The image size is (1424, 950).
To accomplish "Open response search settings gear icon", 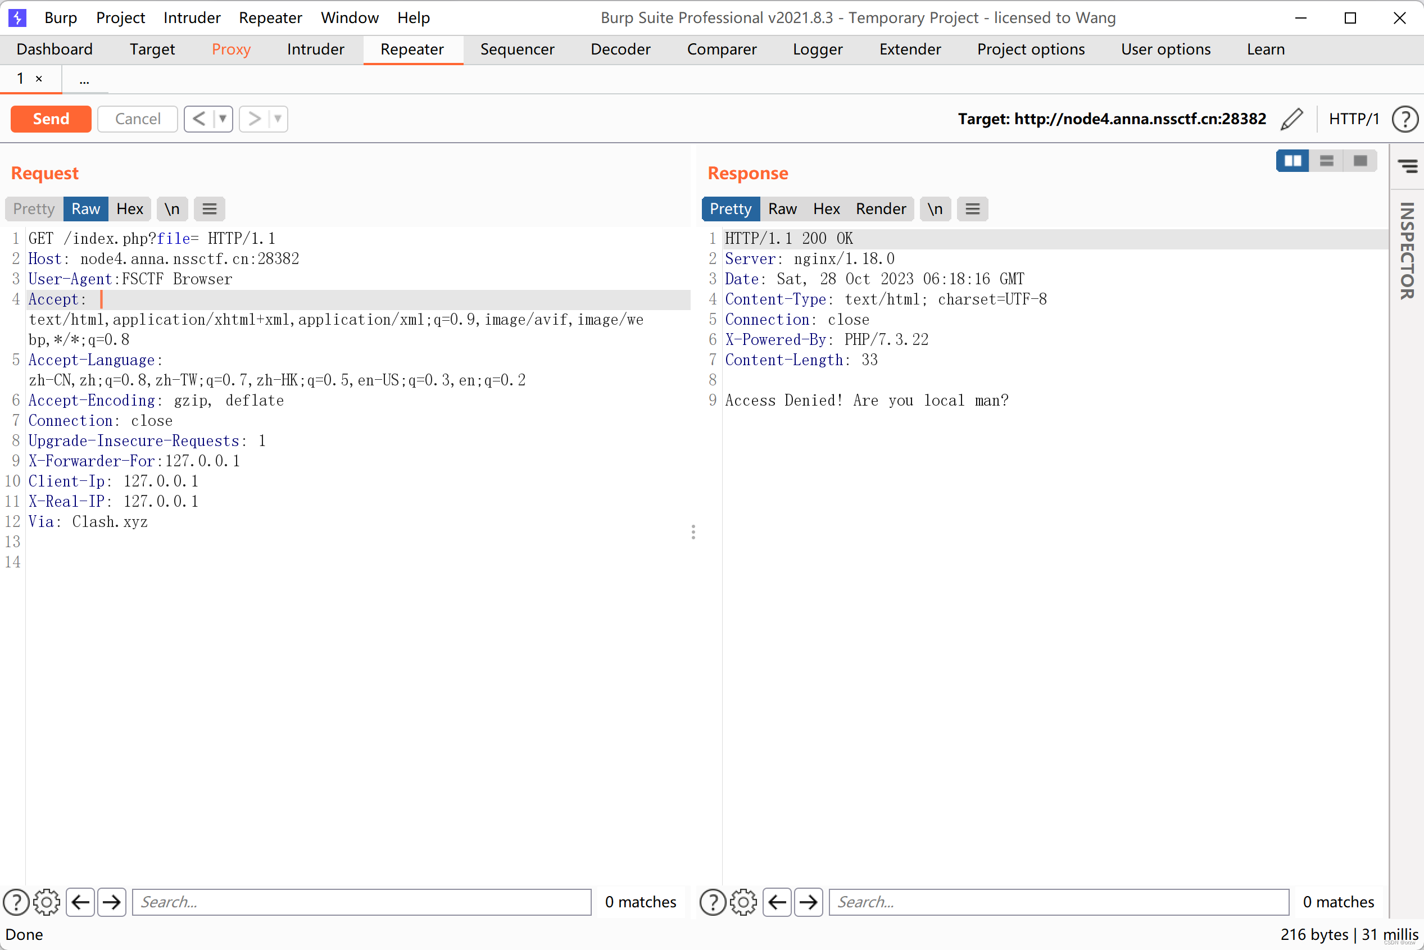I will coord(743,902).
